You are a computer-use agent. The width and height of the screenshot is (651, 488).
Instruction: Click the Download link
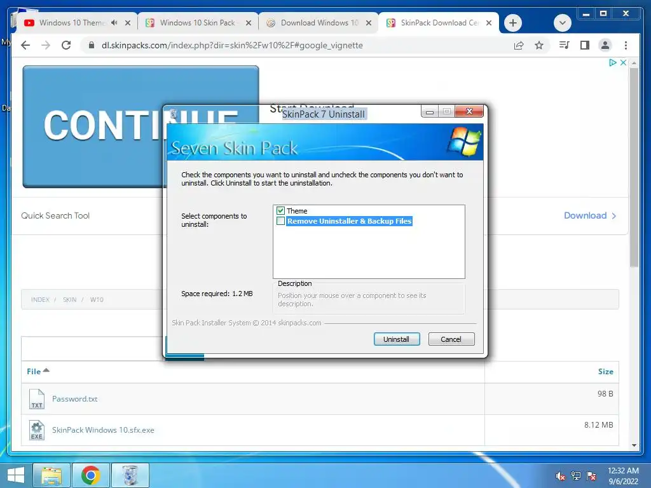[589, 215]
